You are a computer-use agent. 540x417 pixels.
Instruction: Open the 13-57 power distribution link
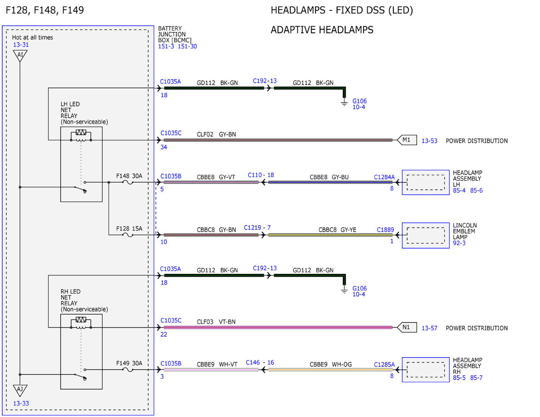tap(429, 328)
